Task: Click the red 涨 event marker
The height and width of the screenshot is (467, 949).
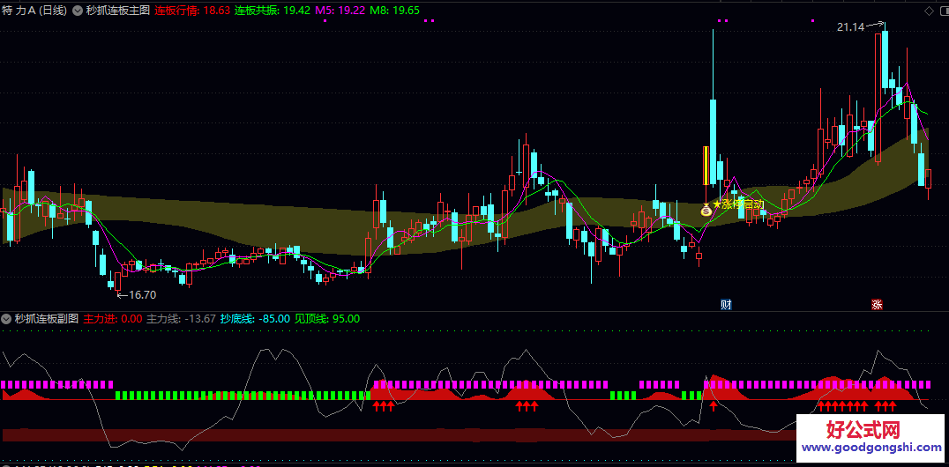Action: (877, 305)
